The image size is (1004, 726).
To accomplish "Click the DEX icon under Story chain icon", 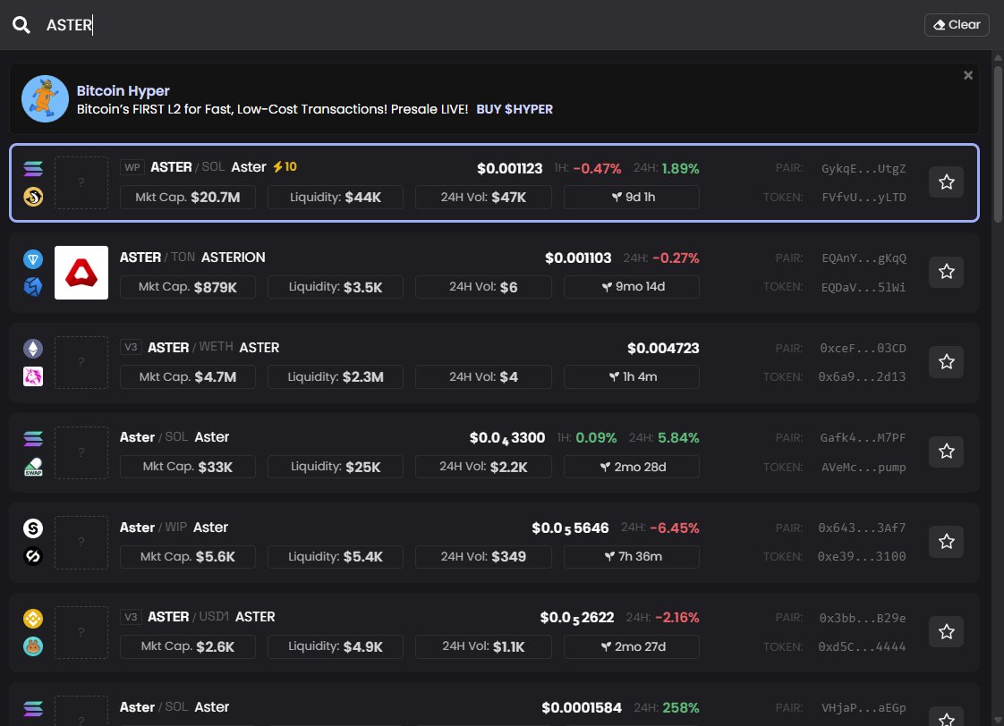I will (33, 556).
